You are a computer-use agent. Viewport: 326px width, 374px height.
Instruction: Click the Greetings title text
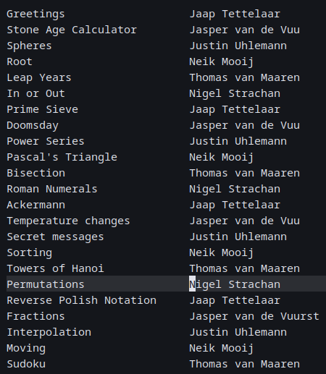click(x=35, y=14)
